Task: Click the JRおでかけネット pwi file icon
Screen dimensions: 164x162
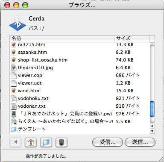Action: coord(14,114)
